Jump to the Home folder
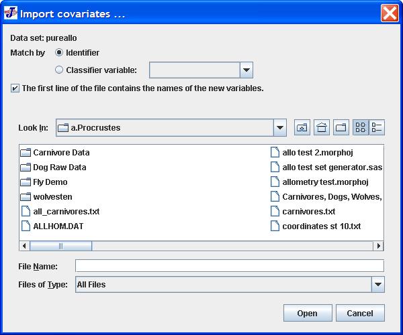 (x=322, y=127)
